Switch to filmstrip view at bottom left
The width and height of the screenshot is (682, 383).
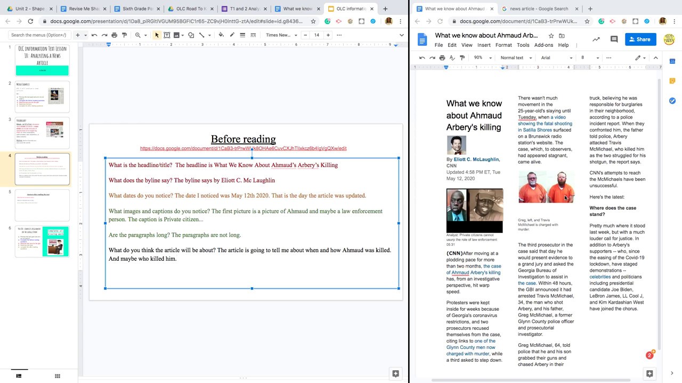tap(19, 376)
